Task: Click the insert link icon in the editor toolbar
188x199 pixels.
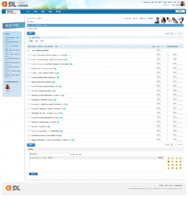Action: point(38,158)
